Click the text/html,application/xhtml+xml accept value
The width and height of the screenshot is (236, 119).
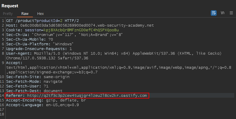point(119,67)
